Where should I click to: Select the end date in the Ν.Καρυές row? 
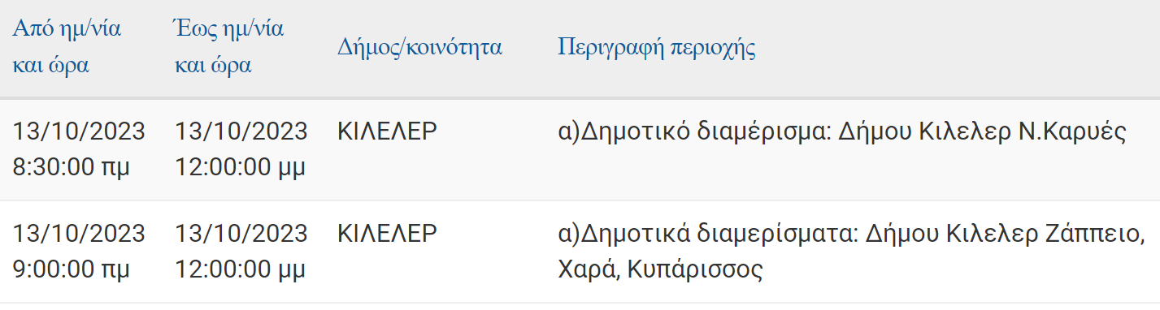click(x=241, y=131)
